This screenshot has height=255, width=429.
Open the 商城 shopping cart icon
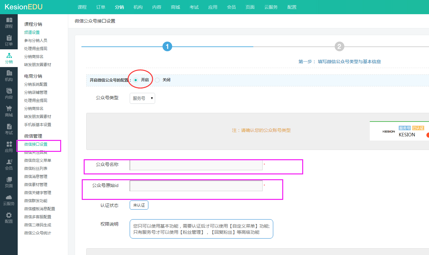(9, 109)
